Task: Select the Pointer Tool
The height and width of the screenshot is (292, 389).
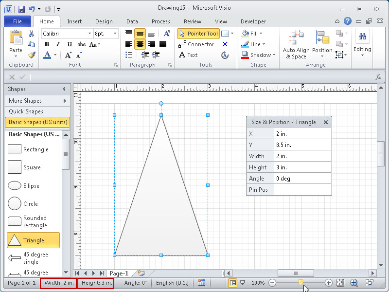Action: tap(198, 34)
